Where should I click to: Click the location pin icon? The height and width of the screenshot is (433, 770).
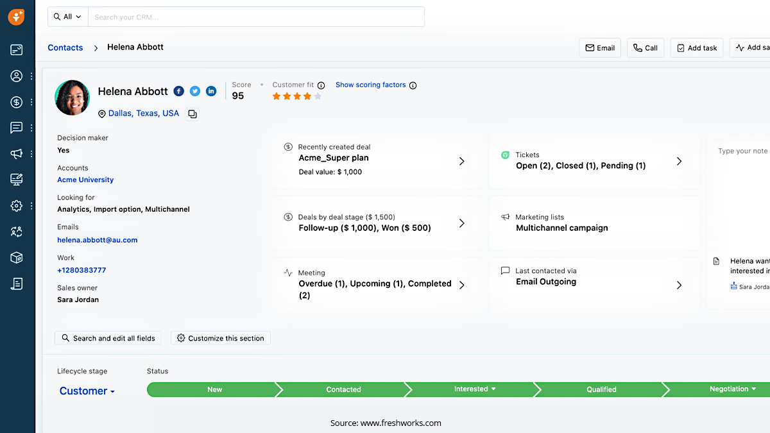[101, 114]
